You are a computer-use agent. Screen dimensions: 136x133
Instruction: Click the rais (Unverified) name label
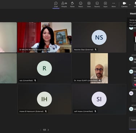(26, 80)
